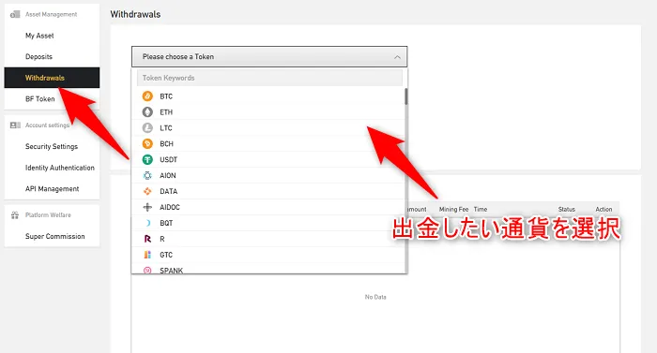657x353 pixels.
Task: Open Identity Authentication page
Action: pos(59,168)
